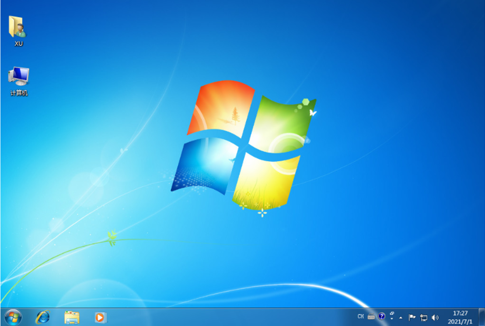The height and width of the screenshot is (326, 485).
Task: Show hidden tray icons arrow
Action: tap(401, 318)
